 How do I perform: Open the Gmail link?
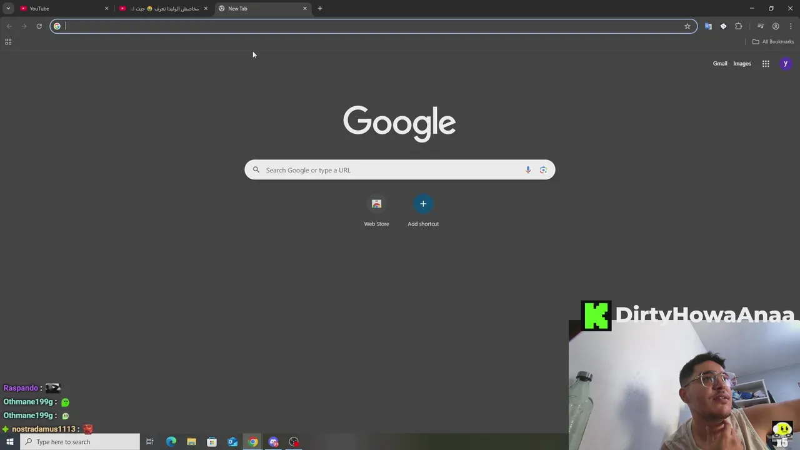point(720,64)
